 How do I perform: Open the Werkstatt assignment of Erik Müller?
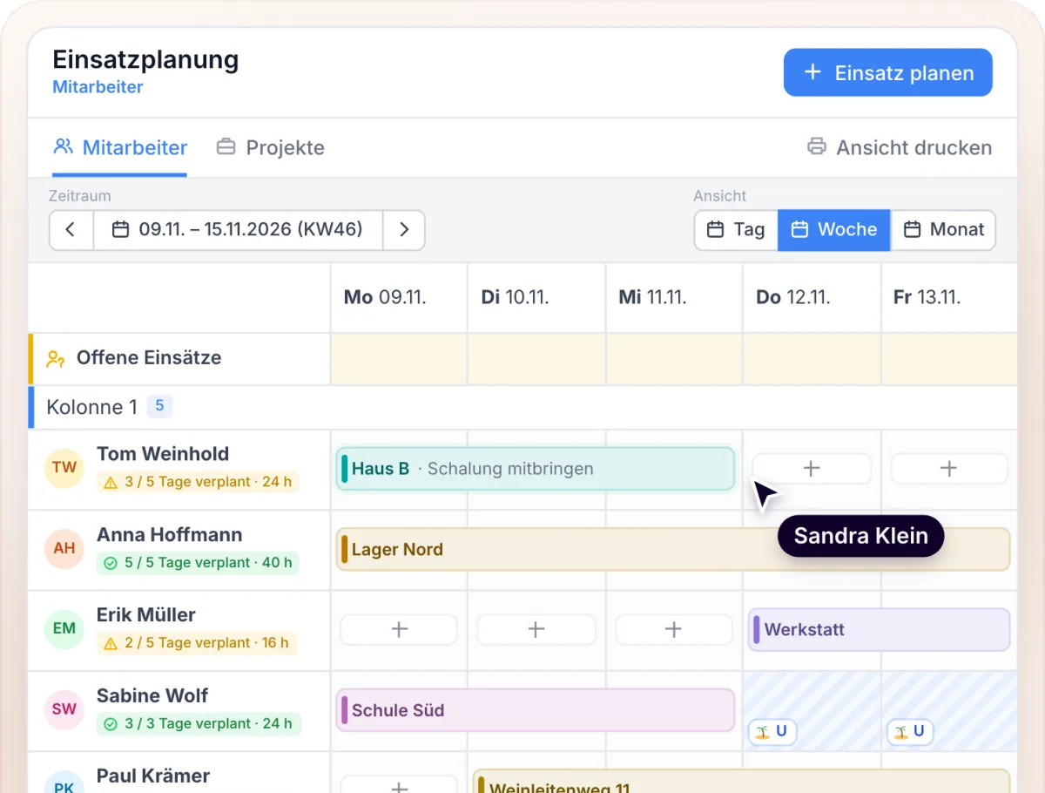(879, 629)
